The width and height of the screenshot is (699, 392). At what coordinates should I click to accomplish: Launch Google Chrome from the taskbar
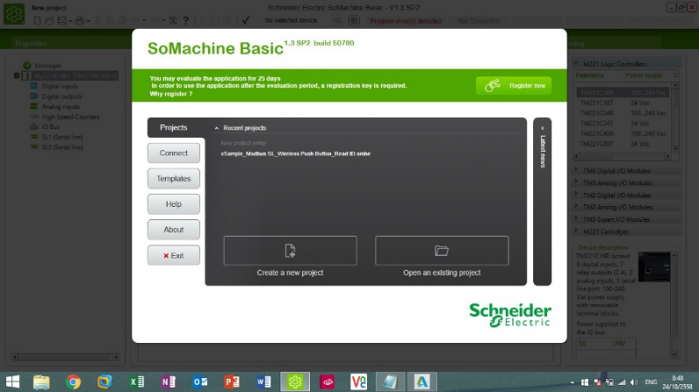pos(73,382)
